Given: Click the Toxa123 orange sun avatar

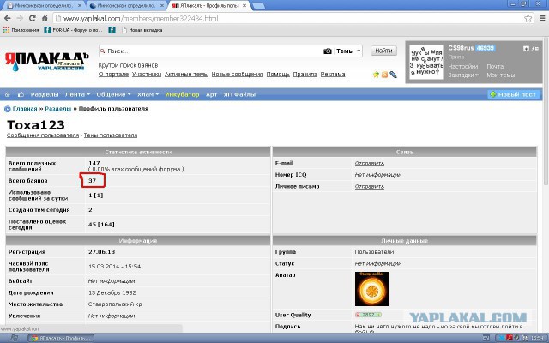Looking at the screenshot, I should (x=372, y=289).
